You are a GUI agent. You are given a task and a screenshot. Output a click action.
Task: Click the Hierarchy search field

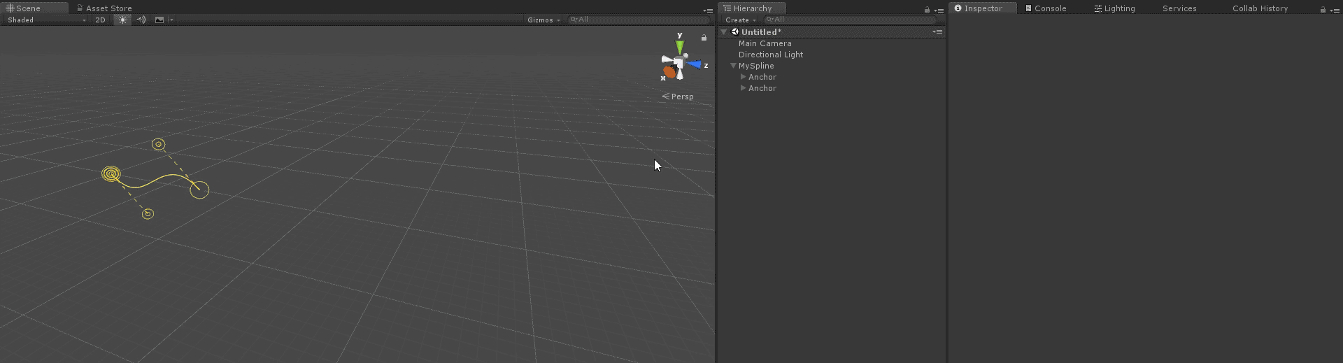pos(850,20)
